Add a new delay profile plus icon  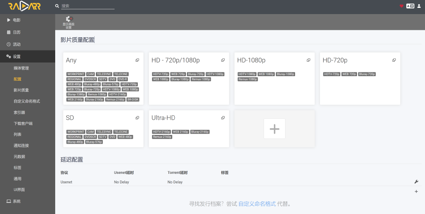point(416,191)
